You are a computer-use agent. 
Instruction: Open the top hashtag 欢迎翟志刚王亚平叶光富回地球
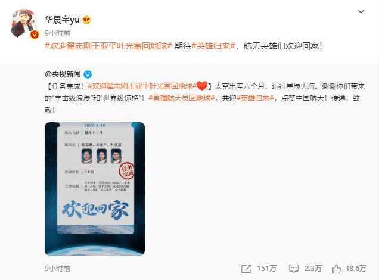click(108, 46)
